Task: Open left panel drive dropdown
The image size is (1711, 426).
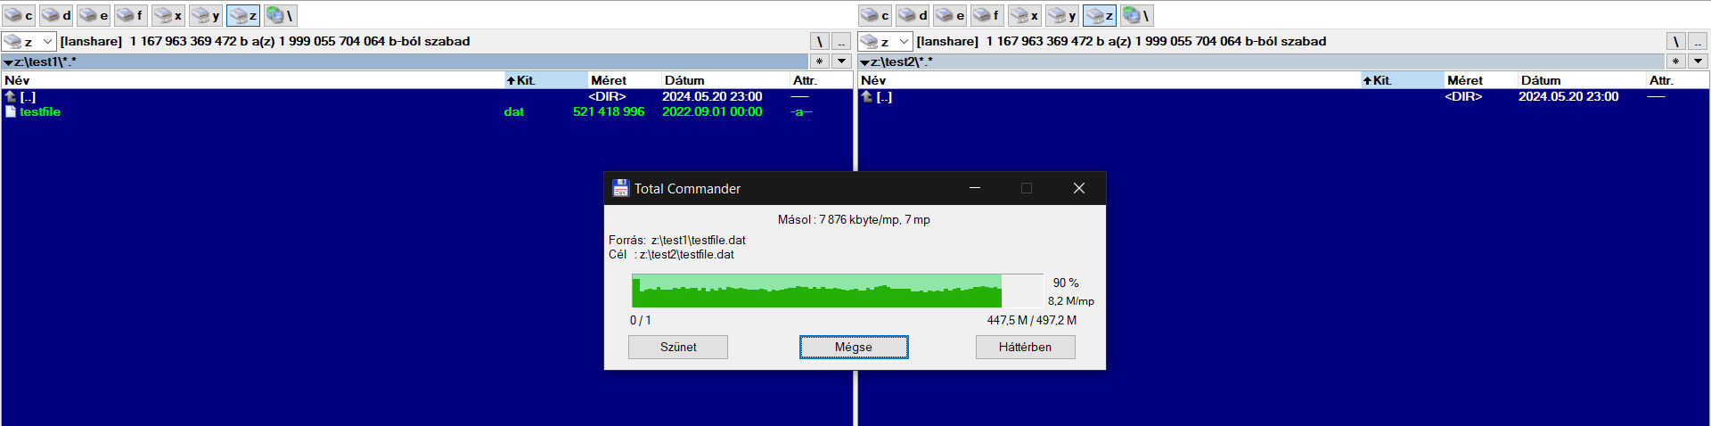Action: coord(29,41)
